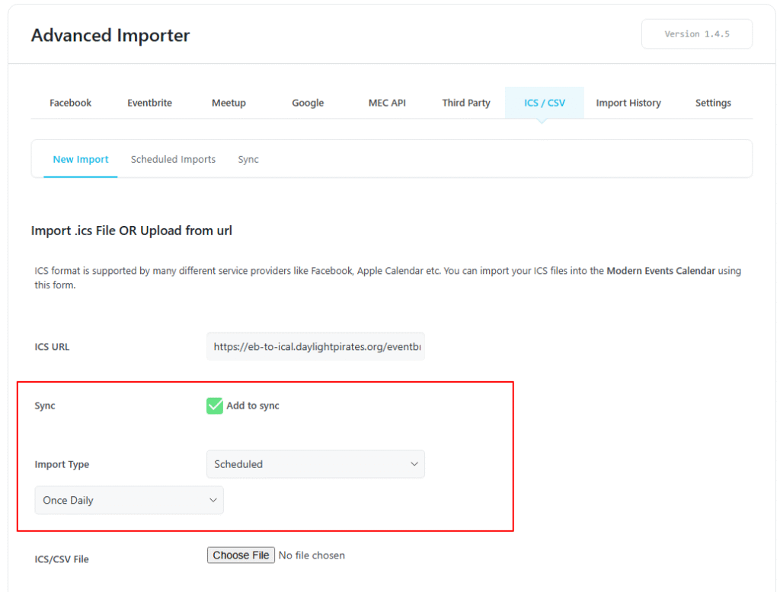The width and height of the screenshot is (780, 592).
Task: Open the Eventbrite tab
Action: click(x=149, y=103)
